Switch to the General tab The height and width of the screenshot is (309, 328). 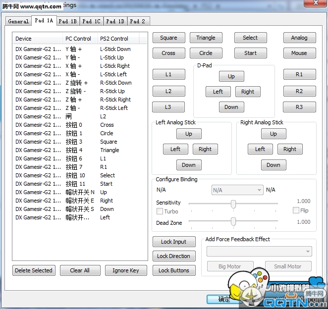[x=18, y=21]
